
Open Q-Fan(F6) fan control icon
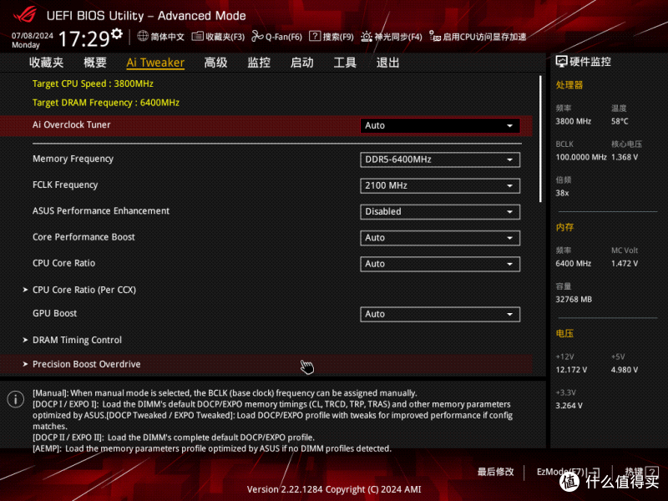[257, 37]
